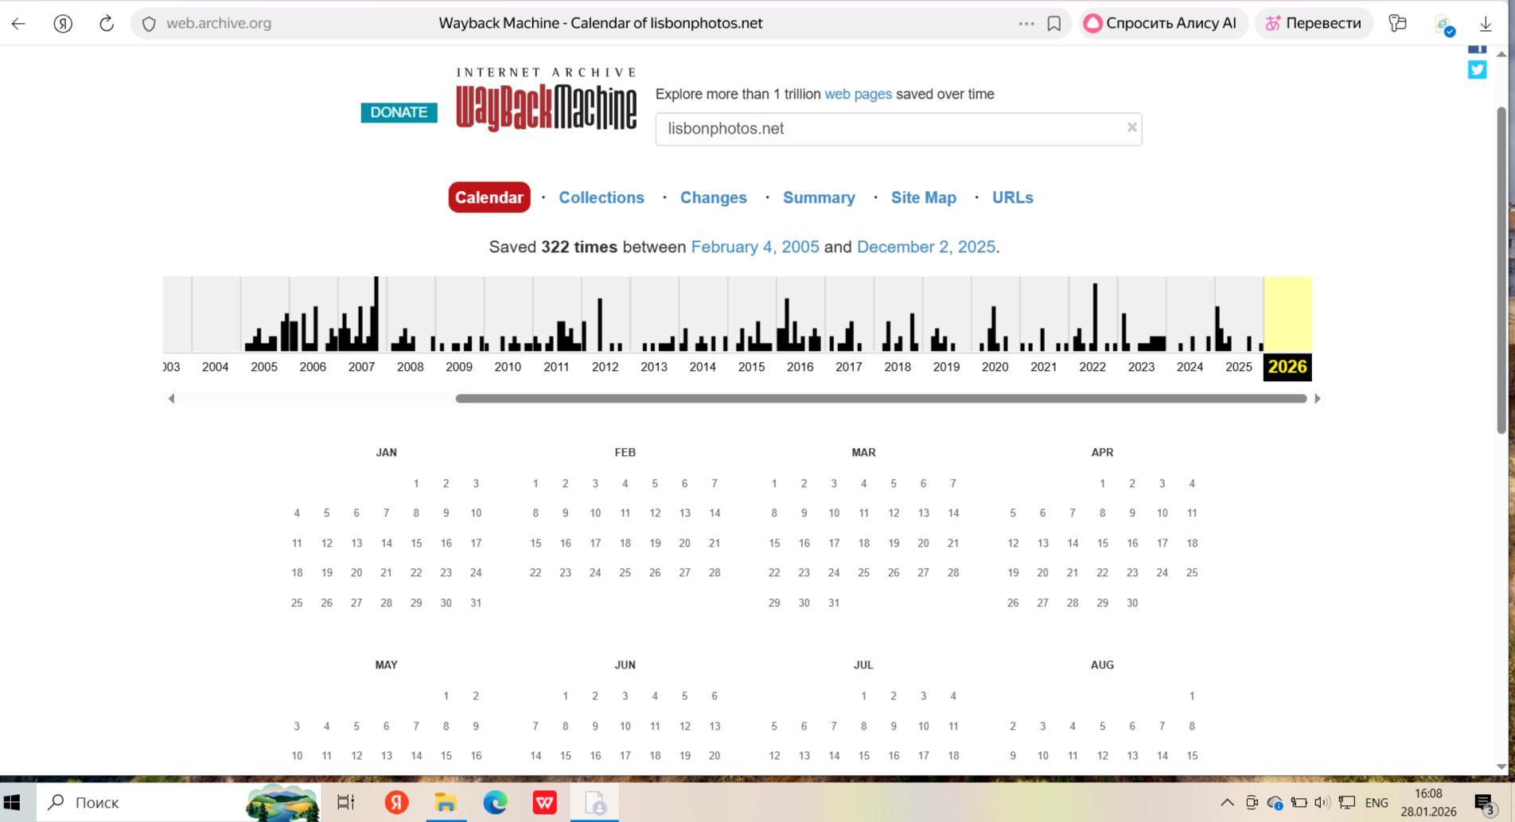This screenshot has height=822, width=1515.
Task: Open the volume control in system tray
Action: pyautogui.click(x=1322, y=802)
